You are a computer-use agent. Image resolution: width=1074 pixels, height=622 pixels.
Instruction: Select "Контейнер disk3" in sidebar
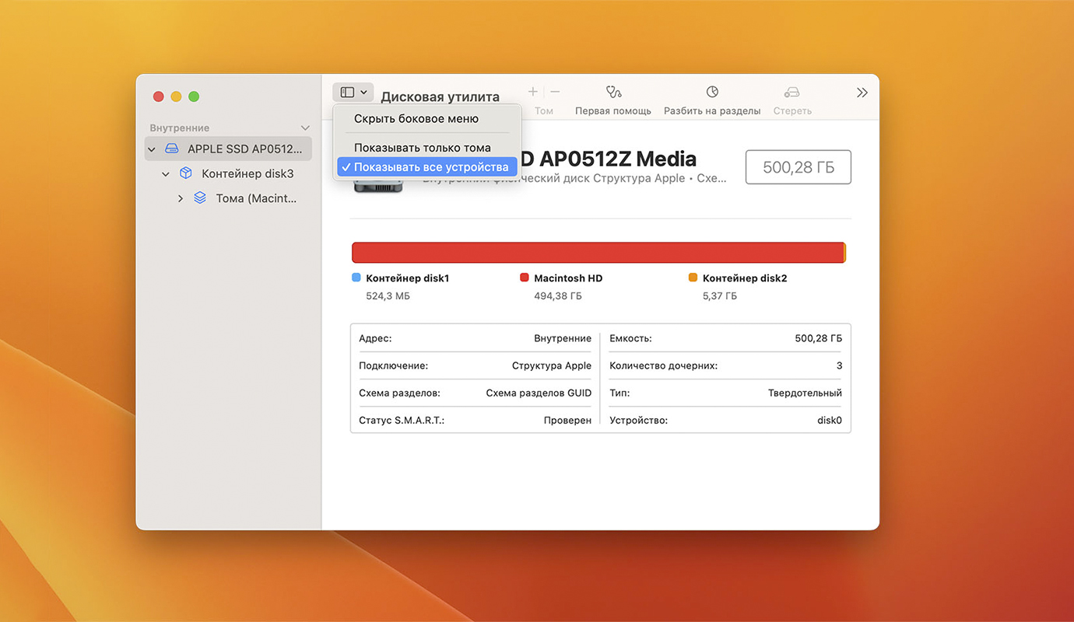tap(228, 173)
